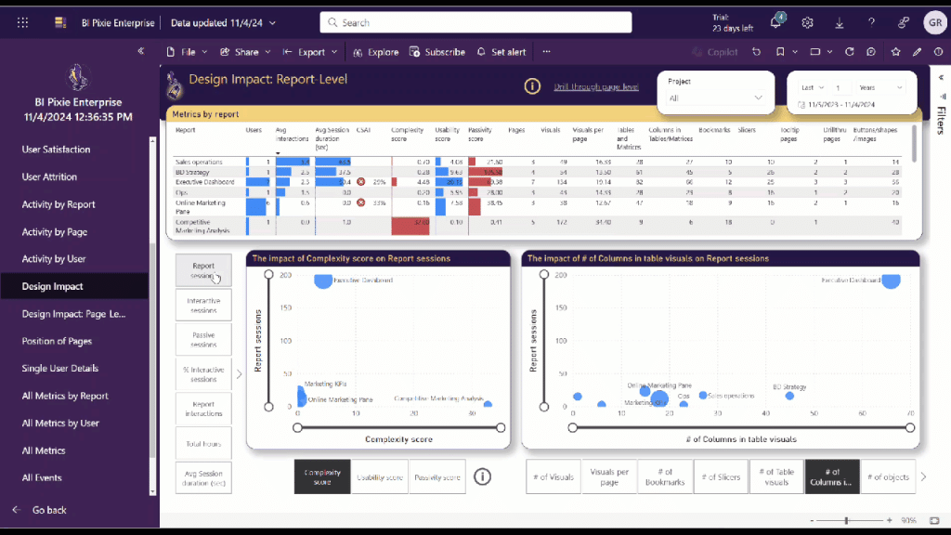Click the zoom slider at bottom
951x535 pixels.
[845, 520]
